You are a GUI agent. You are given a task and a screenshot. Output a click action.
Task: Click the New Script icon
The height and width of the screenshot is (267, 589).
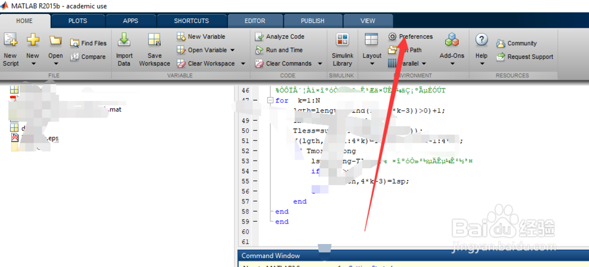click(11, 40)
